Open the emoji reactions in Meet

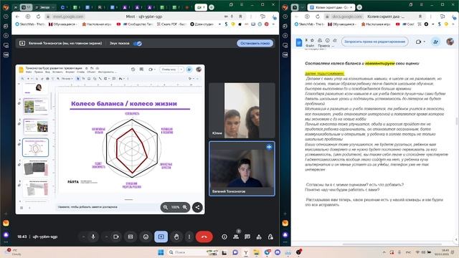pos(146,236)
